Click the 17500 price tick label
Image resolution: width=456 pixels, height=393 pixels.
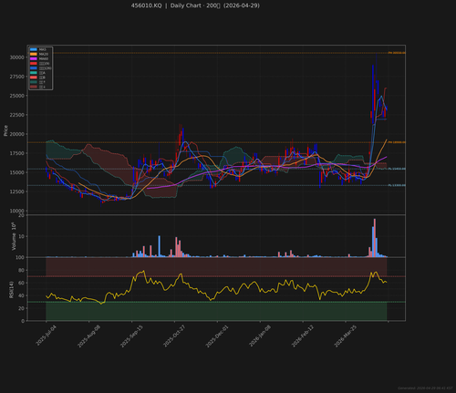click(x=17, y=153)
